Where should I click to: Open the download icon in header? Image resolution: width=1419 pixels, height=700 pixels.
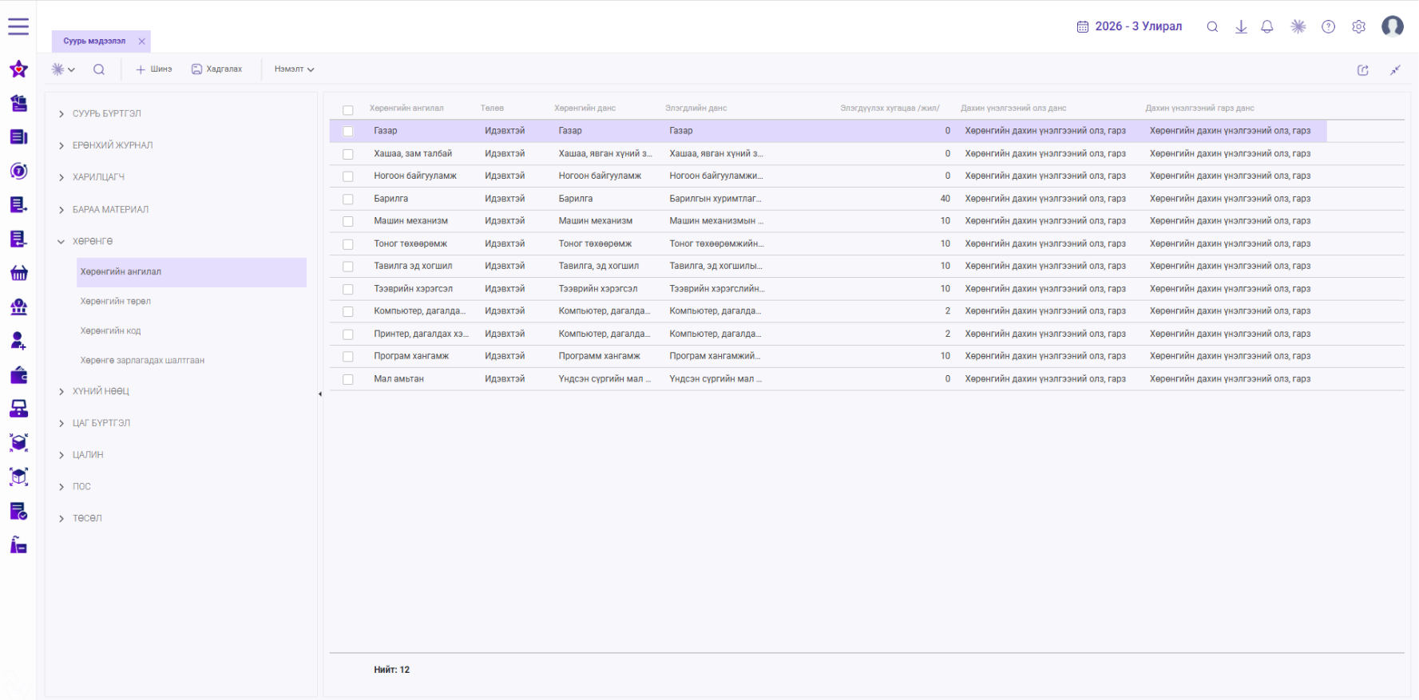[1241, 26]
